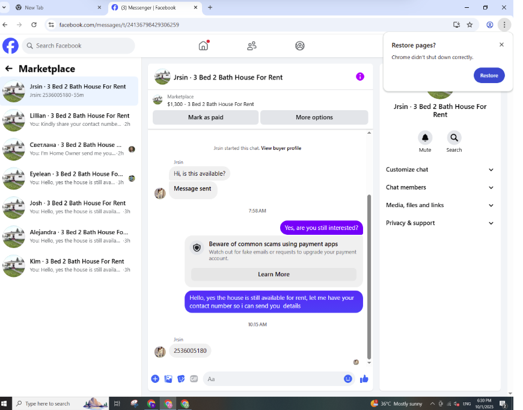Click the 'Hi, is this available?' message

click(x=200, y=174)
